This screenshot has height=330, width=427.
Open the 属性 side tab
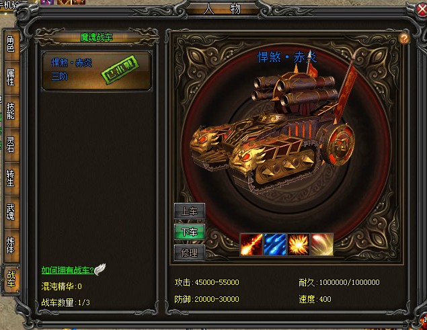pyautogui.click(x=11, y=77)
